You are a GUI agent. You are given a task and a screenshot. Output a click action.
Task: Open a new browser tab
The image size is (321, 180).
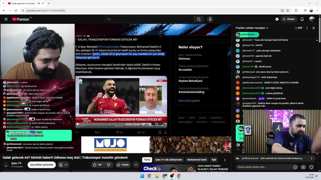pyautogui.click(x=49, y=3)
